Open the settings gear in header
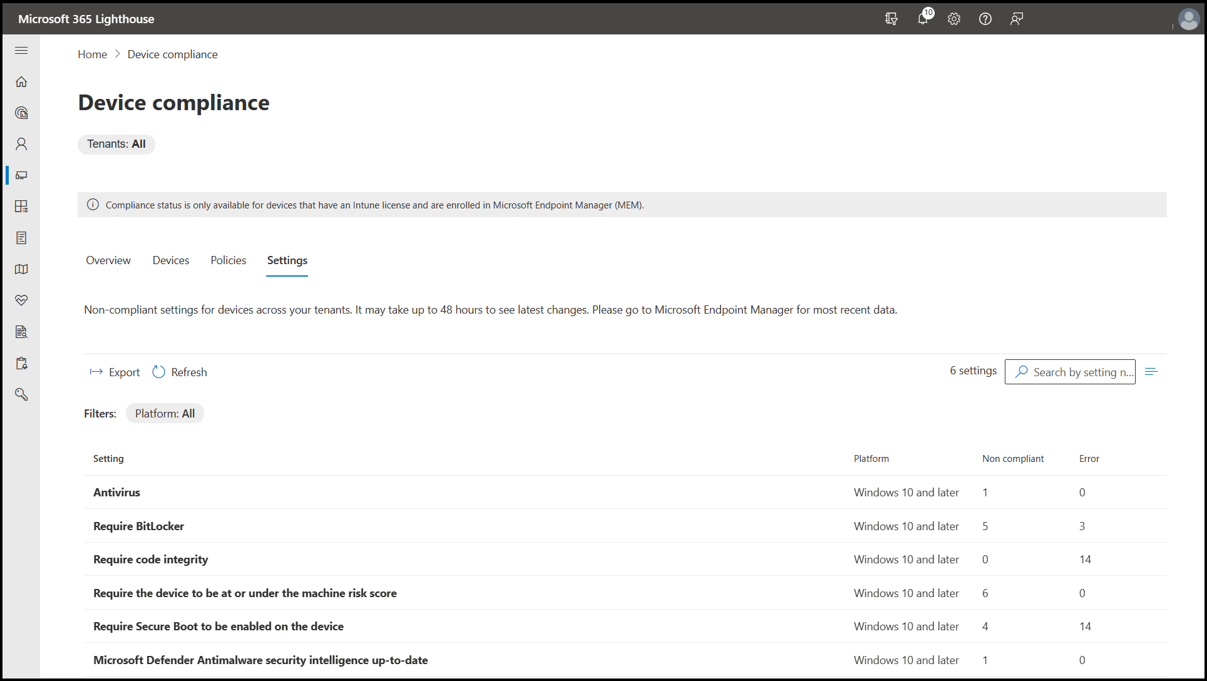1207x681 pixels. 954,19
